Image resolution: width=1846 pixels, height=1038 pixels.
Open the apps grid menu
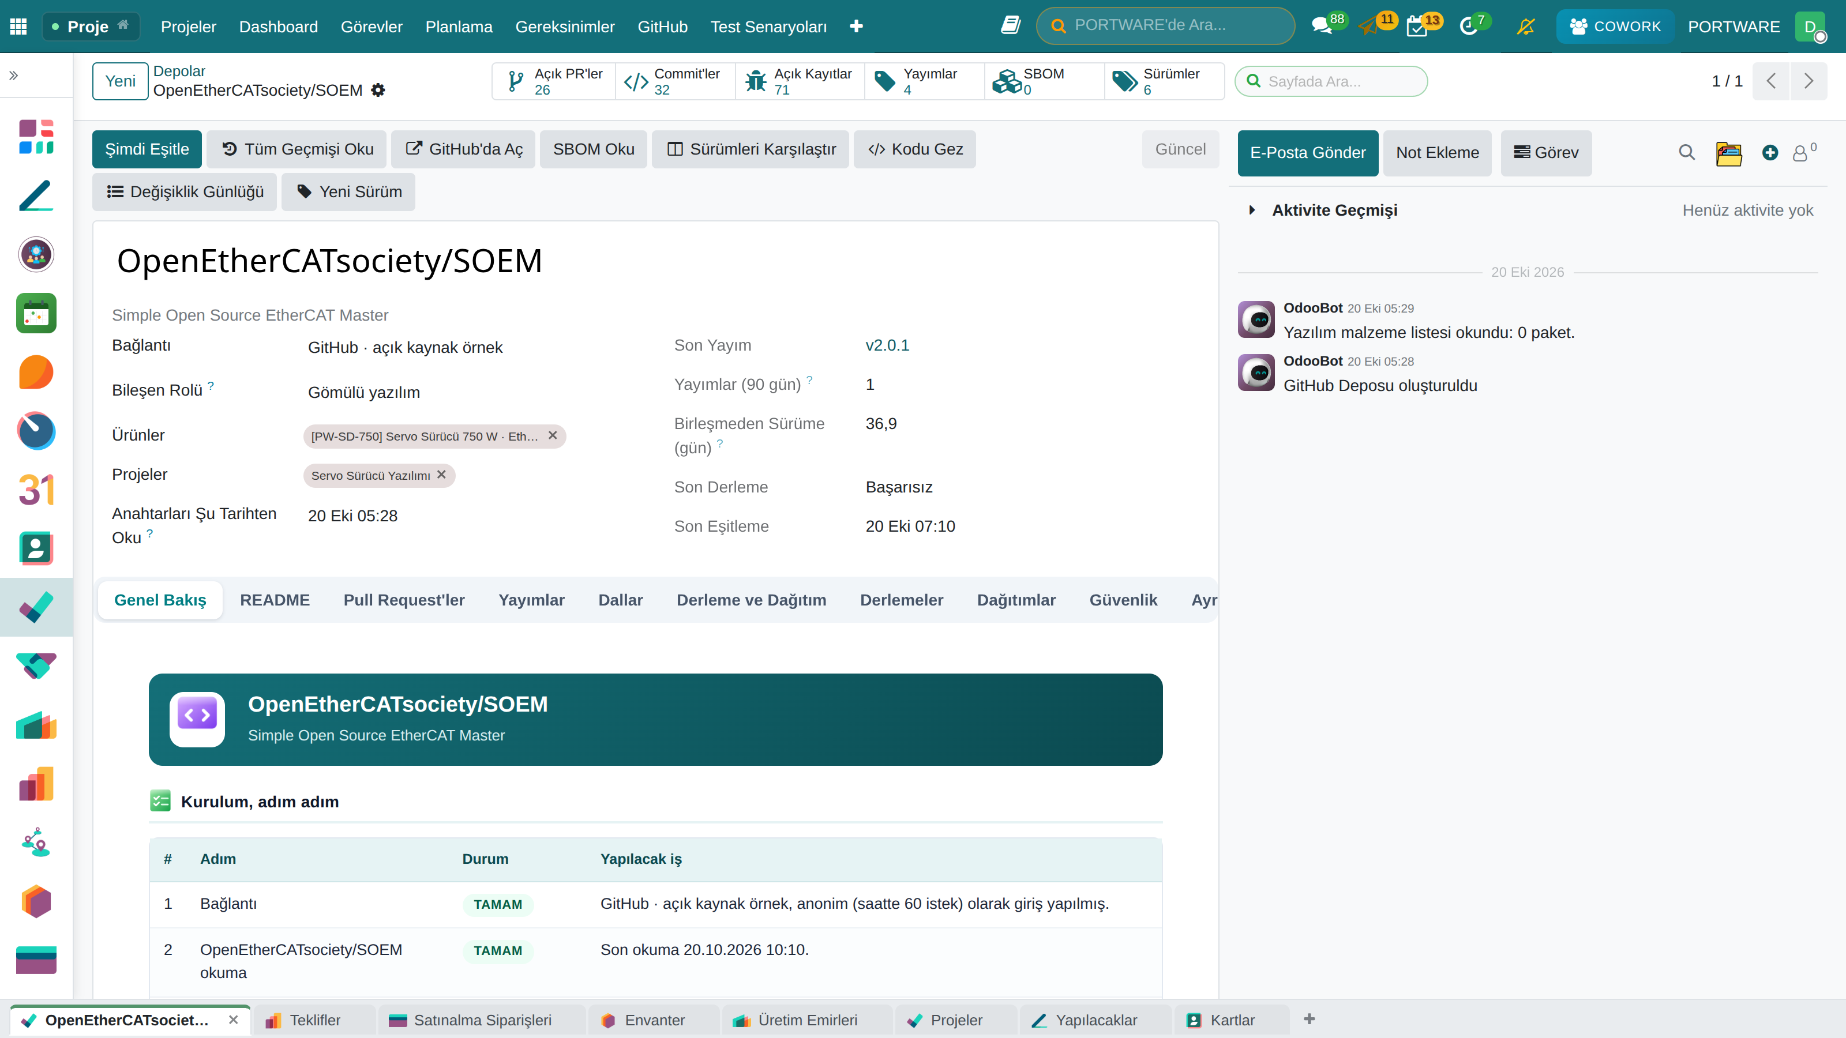(18, 27)
